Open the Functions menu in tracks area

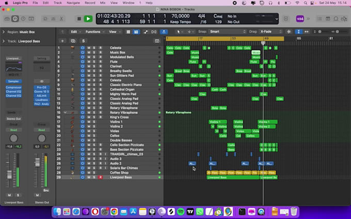click(95, 32)
